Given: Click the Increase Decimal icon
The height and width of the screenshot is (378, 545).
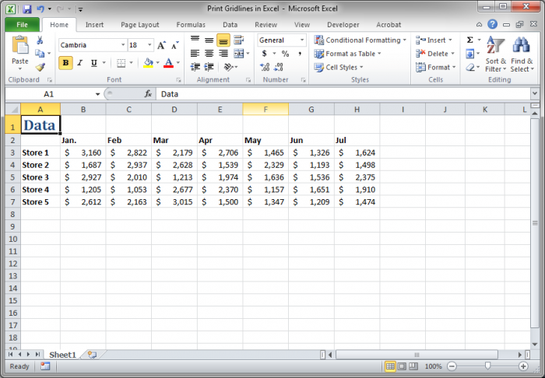Looking at the screenshot, I should coord(265,67).
